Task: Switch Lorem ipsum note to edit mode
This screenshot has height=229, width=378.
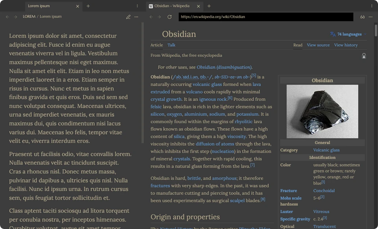Action: 128,17
